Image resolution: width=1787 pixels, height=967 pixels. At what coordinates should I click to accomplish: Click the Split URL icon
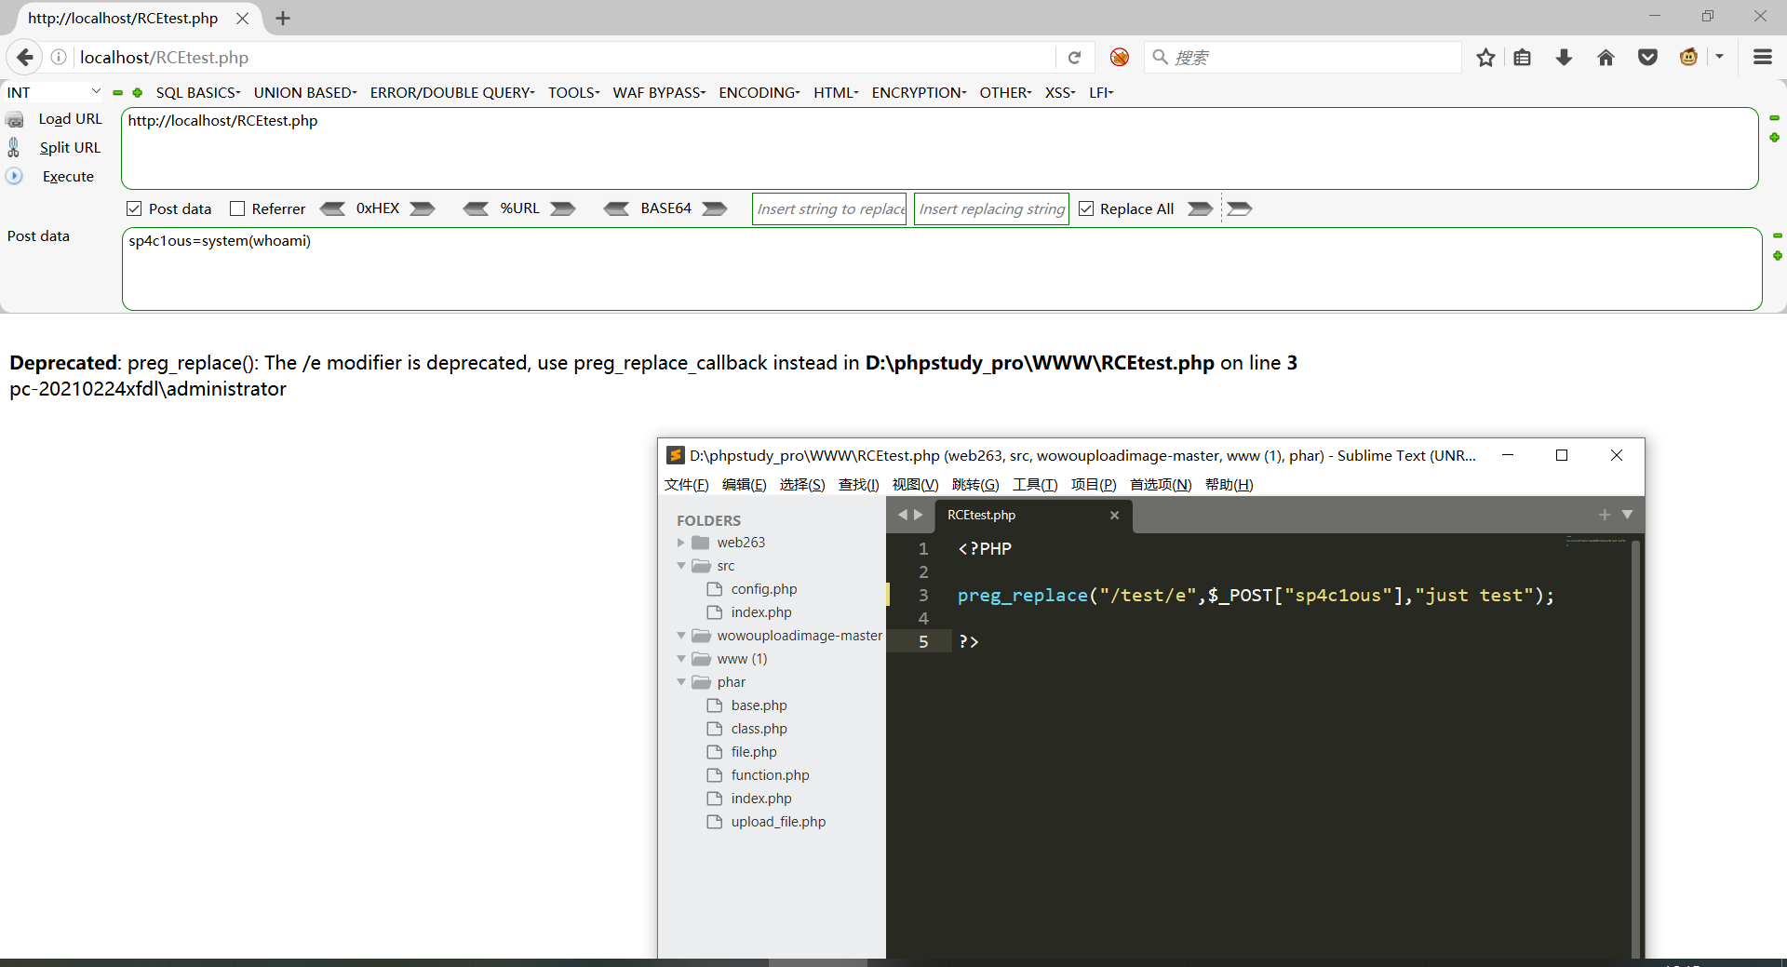click(x=14, y=147)
